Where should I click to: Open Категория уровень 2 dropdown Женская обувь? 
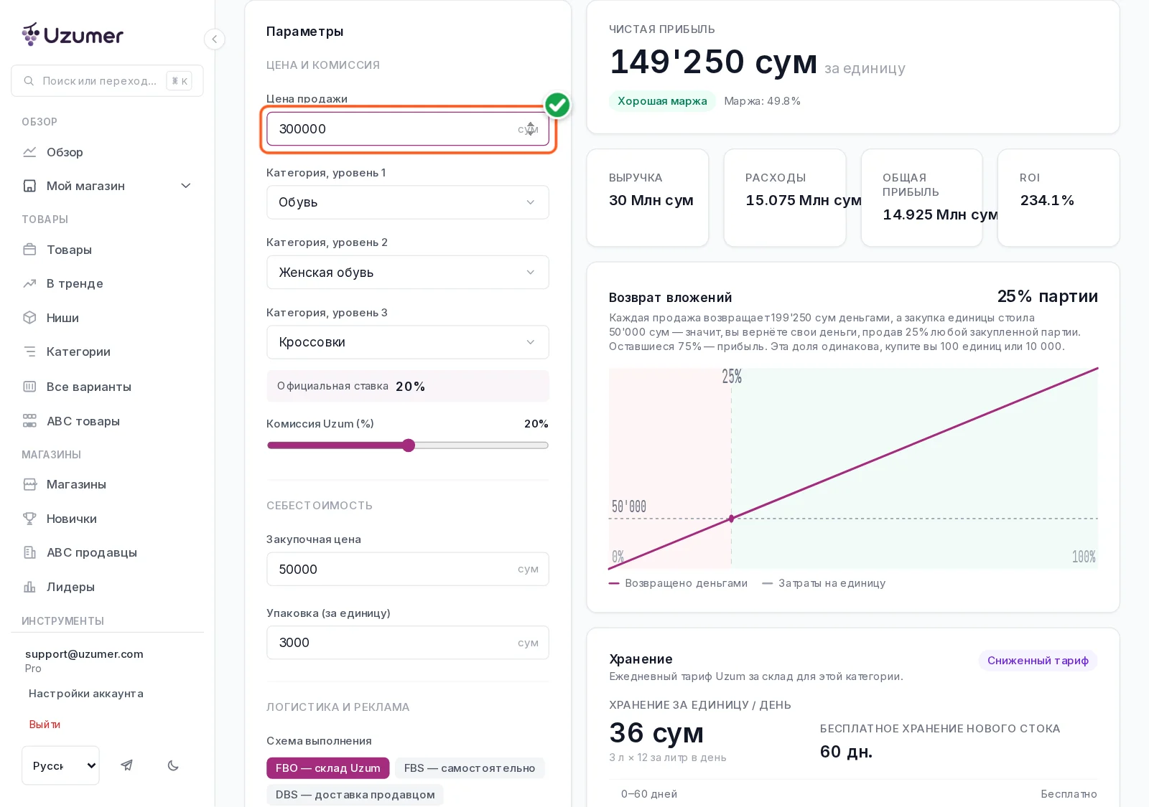tap(407, 273)
